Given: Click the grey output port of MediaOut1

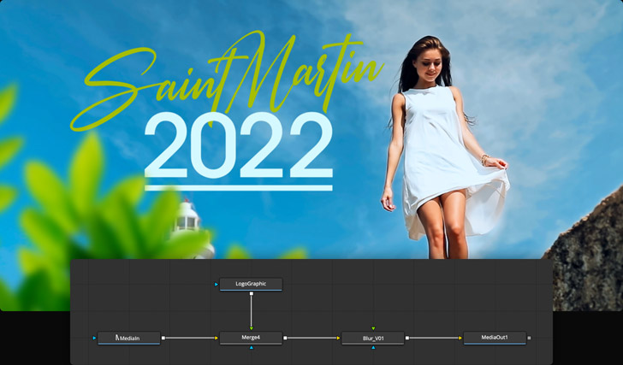Looking at the screenshot, I should tap(530, 338).
